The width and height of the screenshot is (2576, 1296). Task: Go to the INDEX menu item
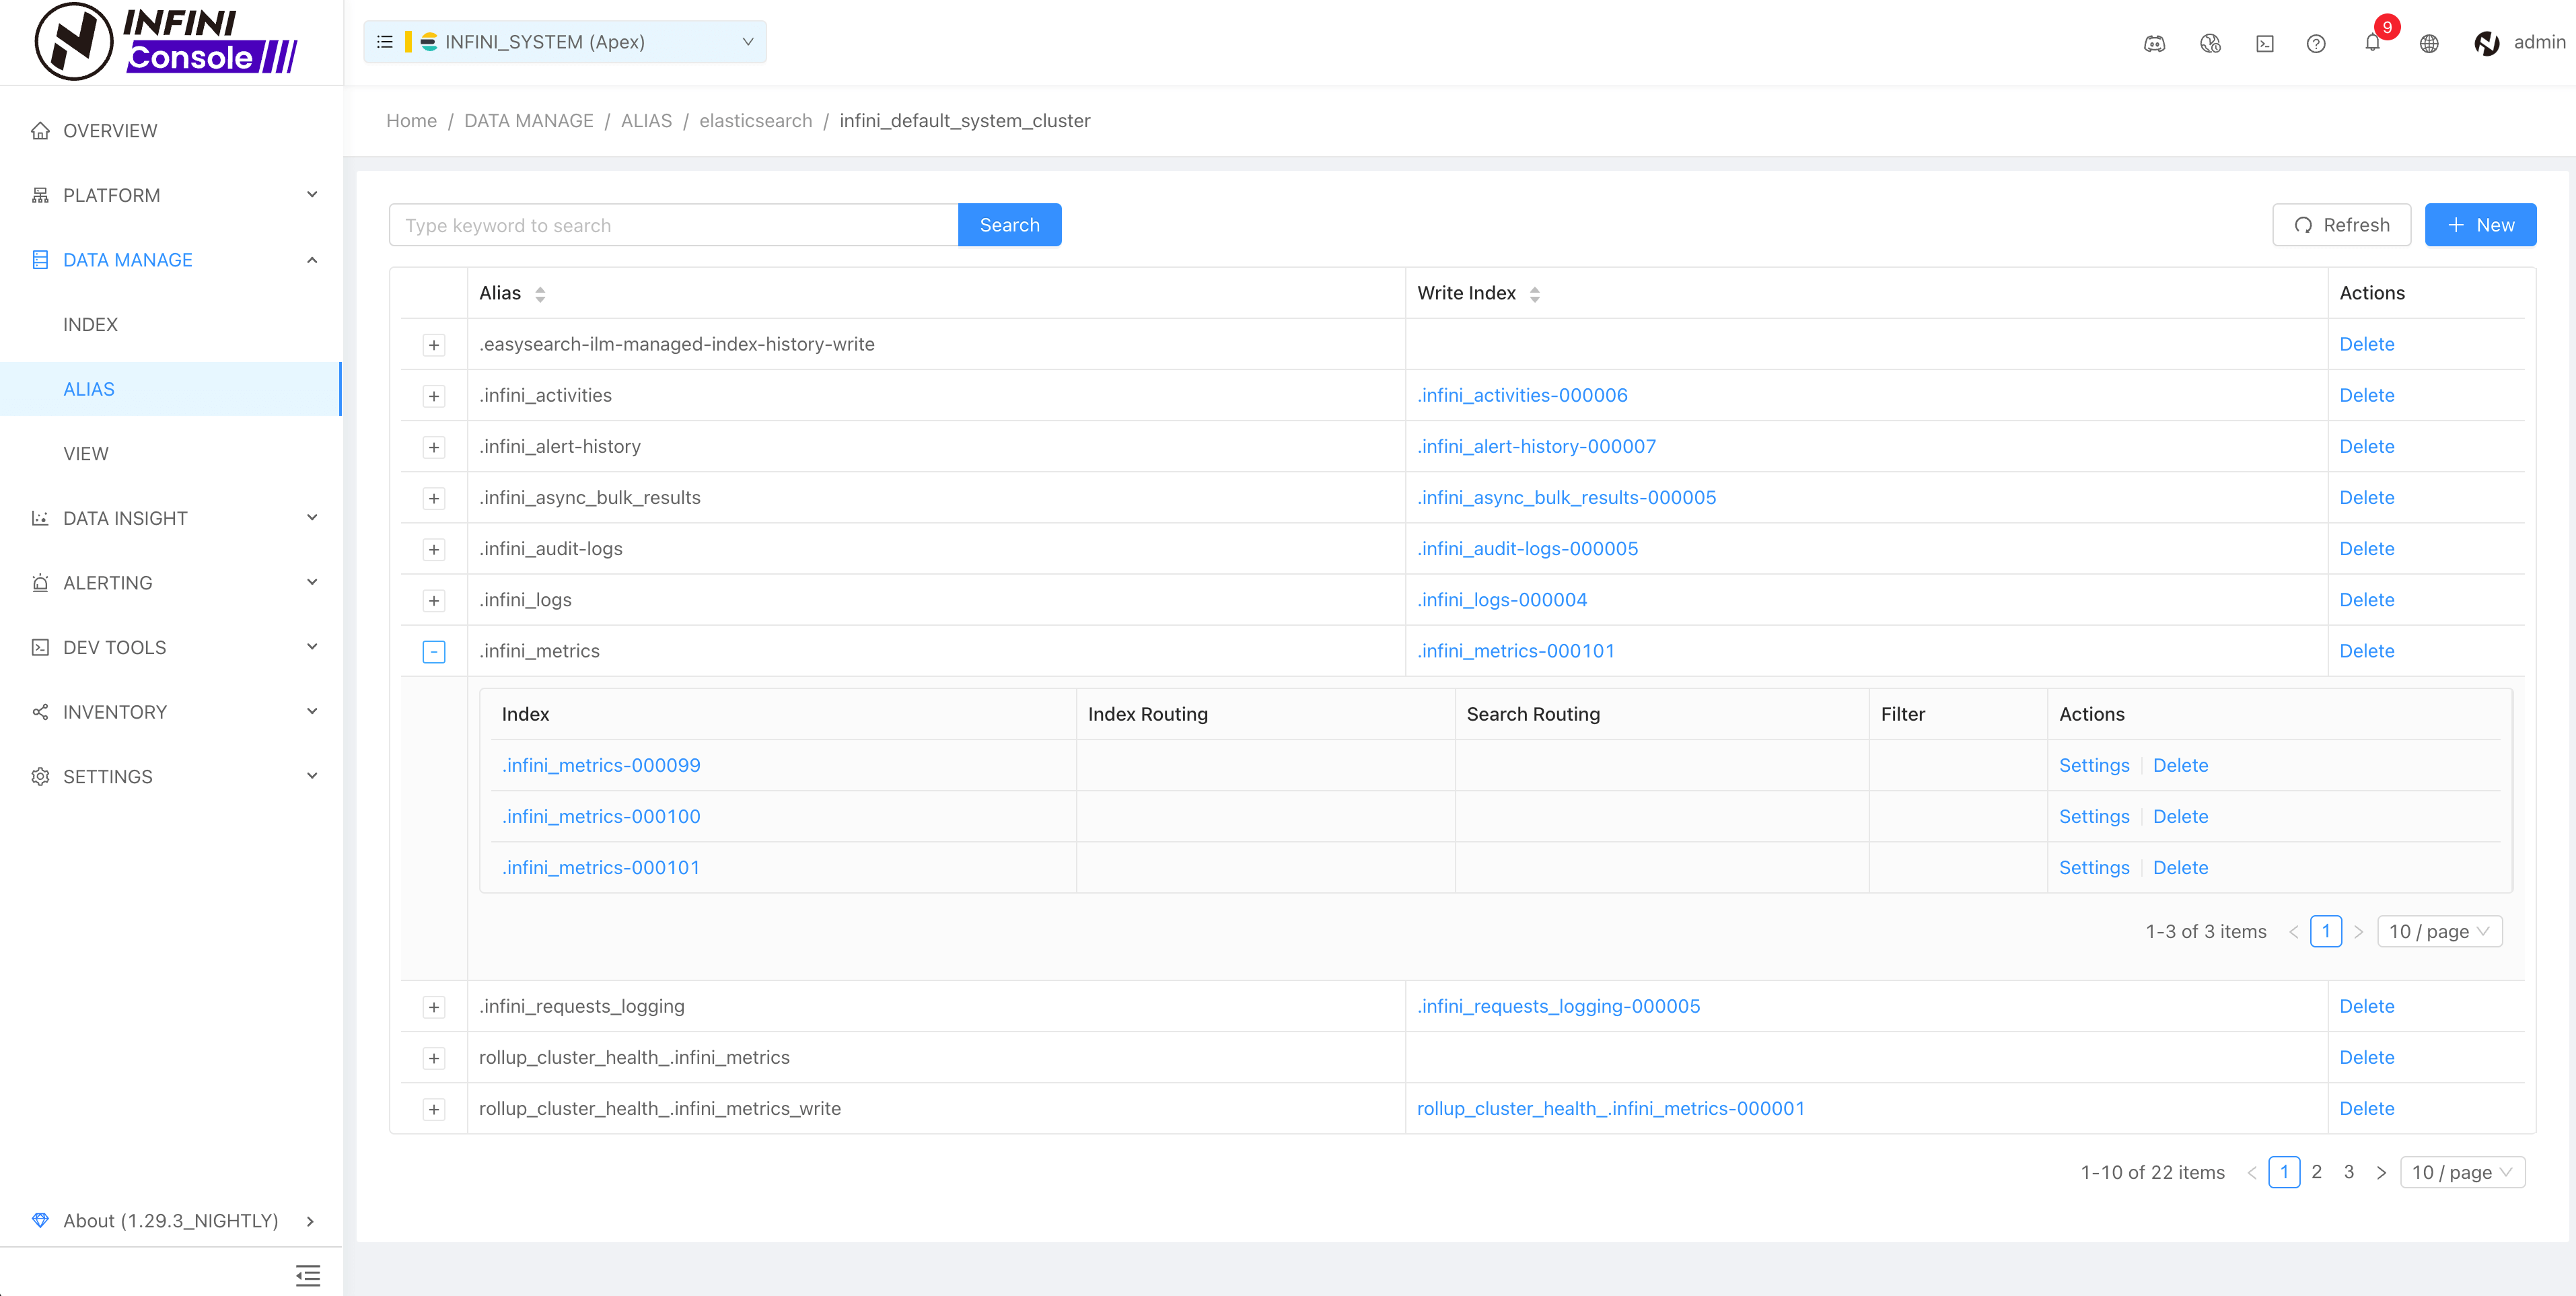pos(90,324)
